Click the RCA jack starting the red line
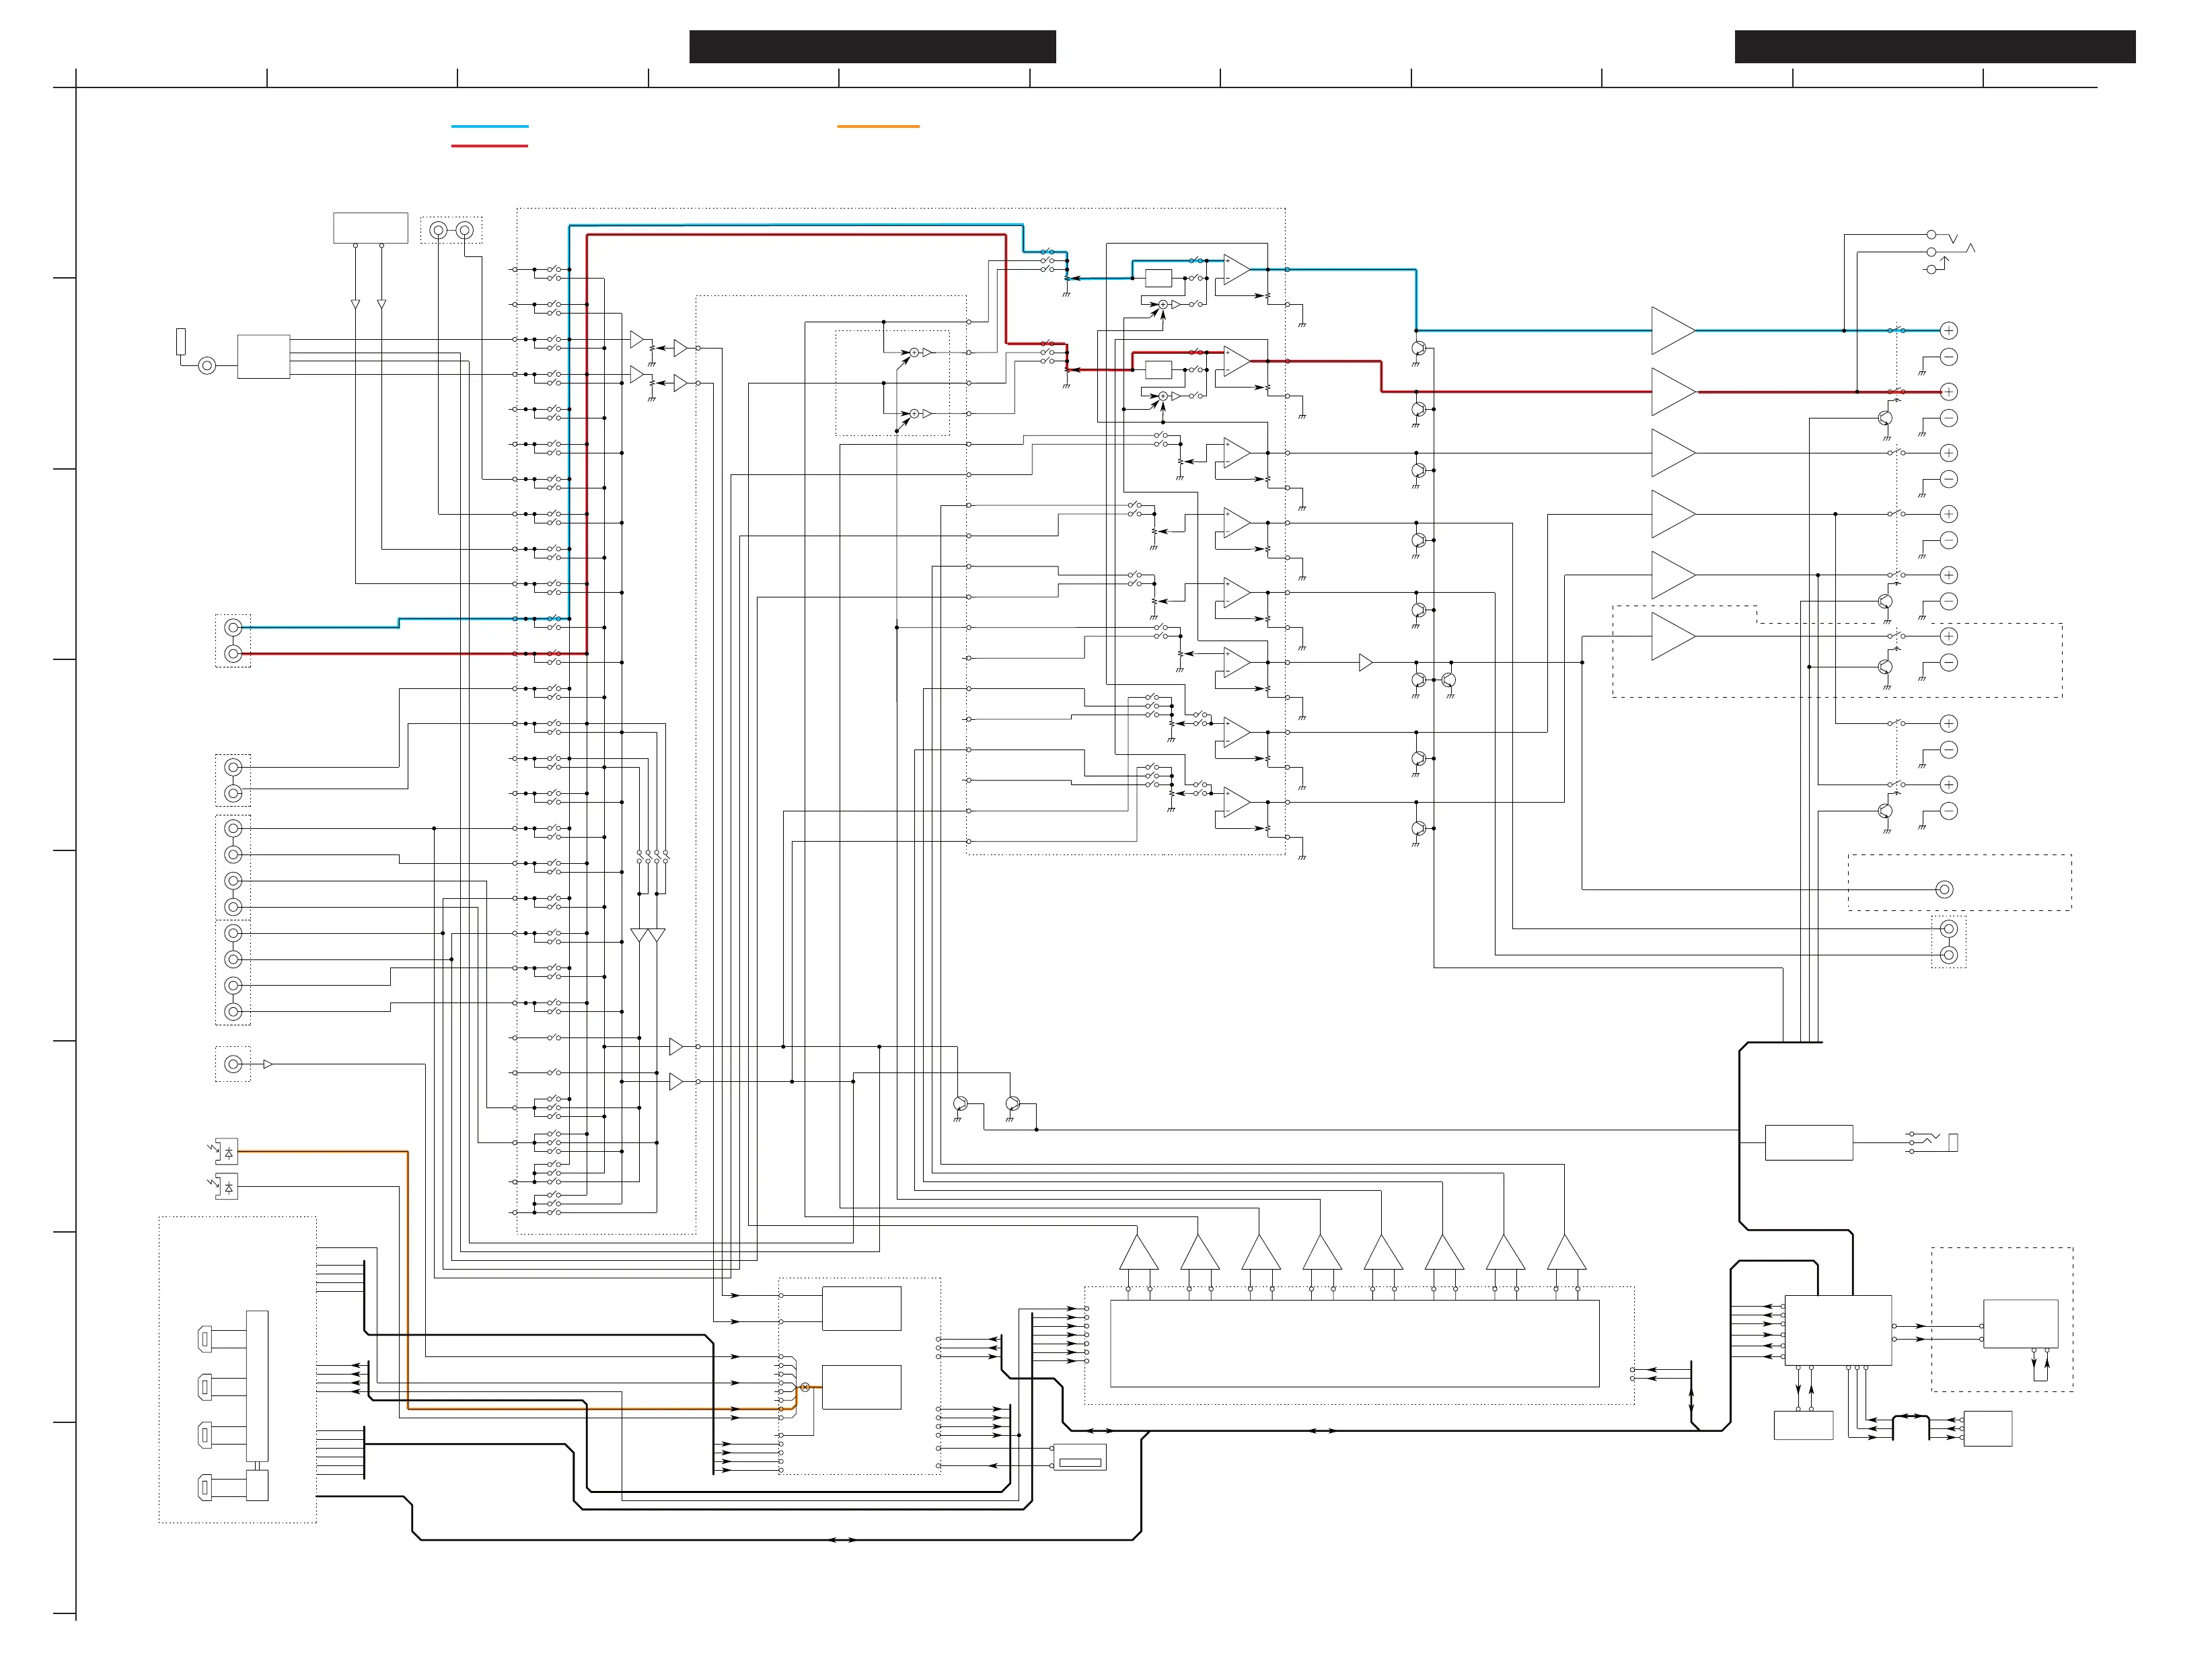Image resolution: width=2212 pixels, height=1678 pixels. coord(233,654)
